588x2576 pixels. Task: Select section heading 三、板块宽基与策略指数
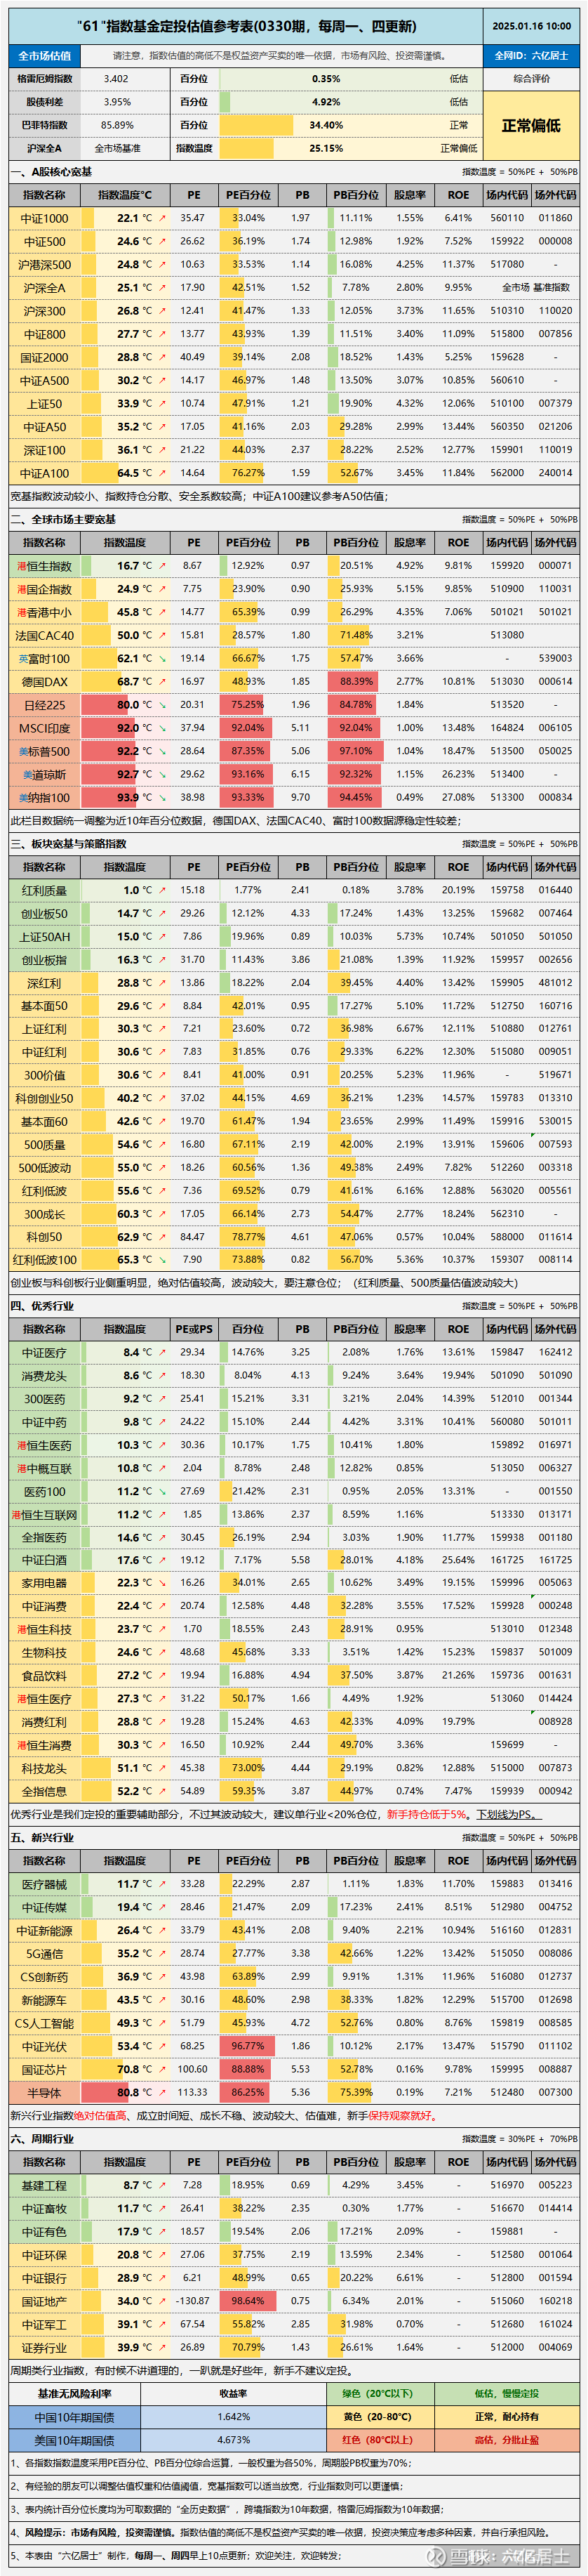(x=69, y=844)
